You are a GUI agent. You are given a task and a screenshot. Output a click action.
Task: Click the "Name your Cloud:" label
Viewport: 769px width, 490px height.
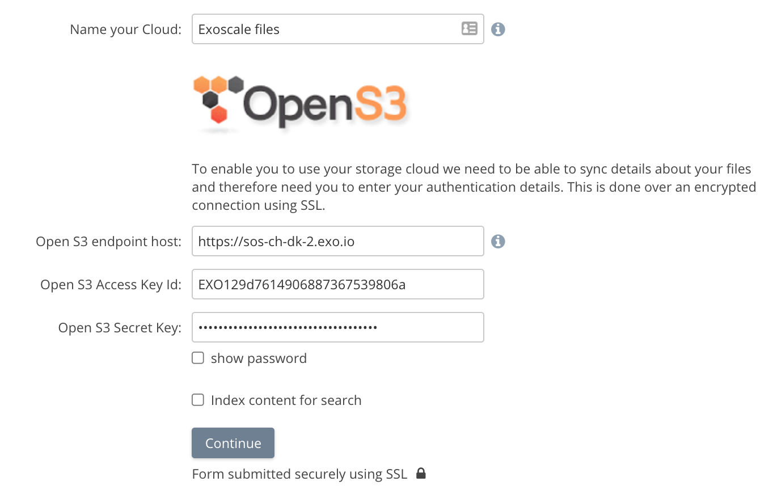125,29
